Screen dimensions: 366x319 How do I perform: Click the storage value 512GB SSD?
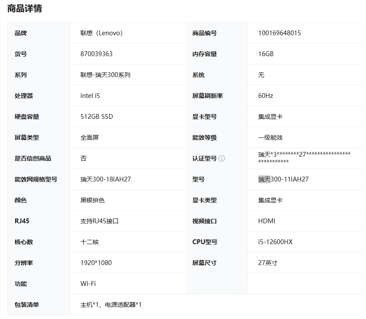click(97, 117)
